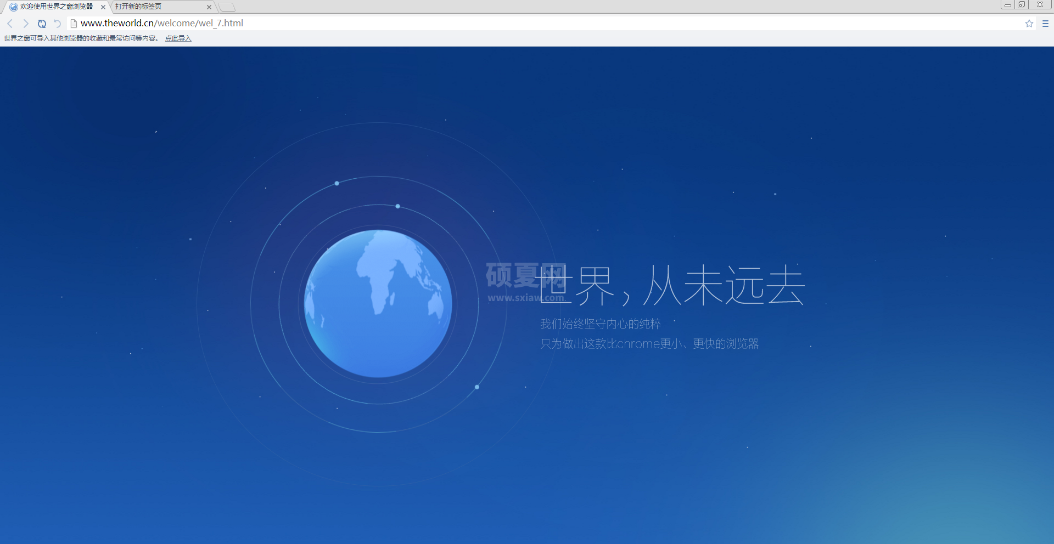Minimize the browser window
The image size is (1054, 544).
(x=1007, y=5)
